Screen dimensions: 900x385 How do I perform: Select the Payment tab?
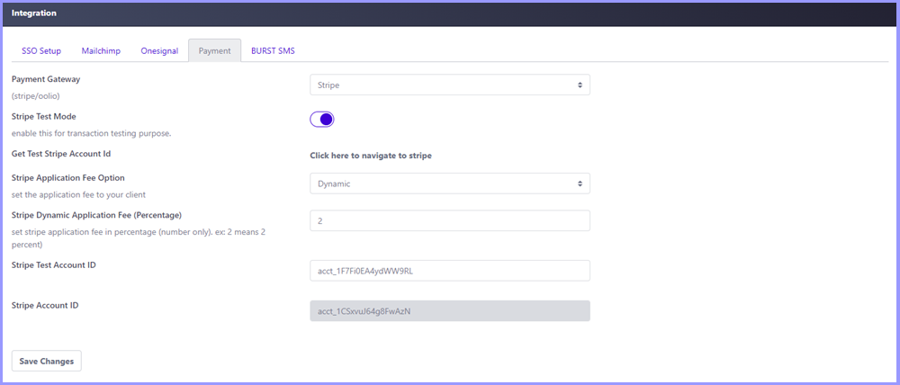click(214, 50)
